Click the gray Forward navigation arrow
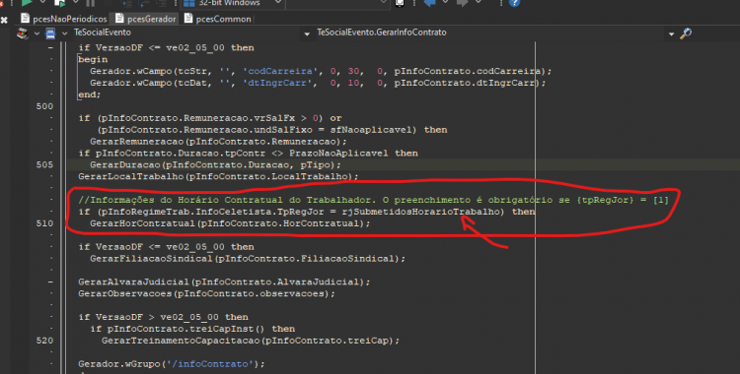Viewport: 740px width, 374px height. point(462,3)
